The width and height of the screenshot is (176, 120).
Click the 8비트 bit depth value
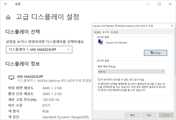(x=47, y=105)
